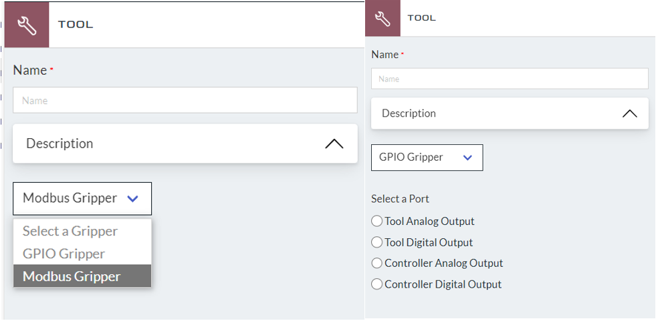658x321 pixels.
Task: Select the Tool Analog Output radio button
Action: tap(377, 221)
